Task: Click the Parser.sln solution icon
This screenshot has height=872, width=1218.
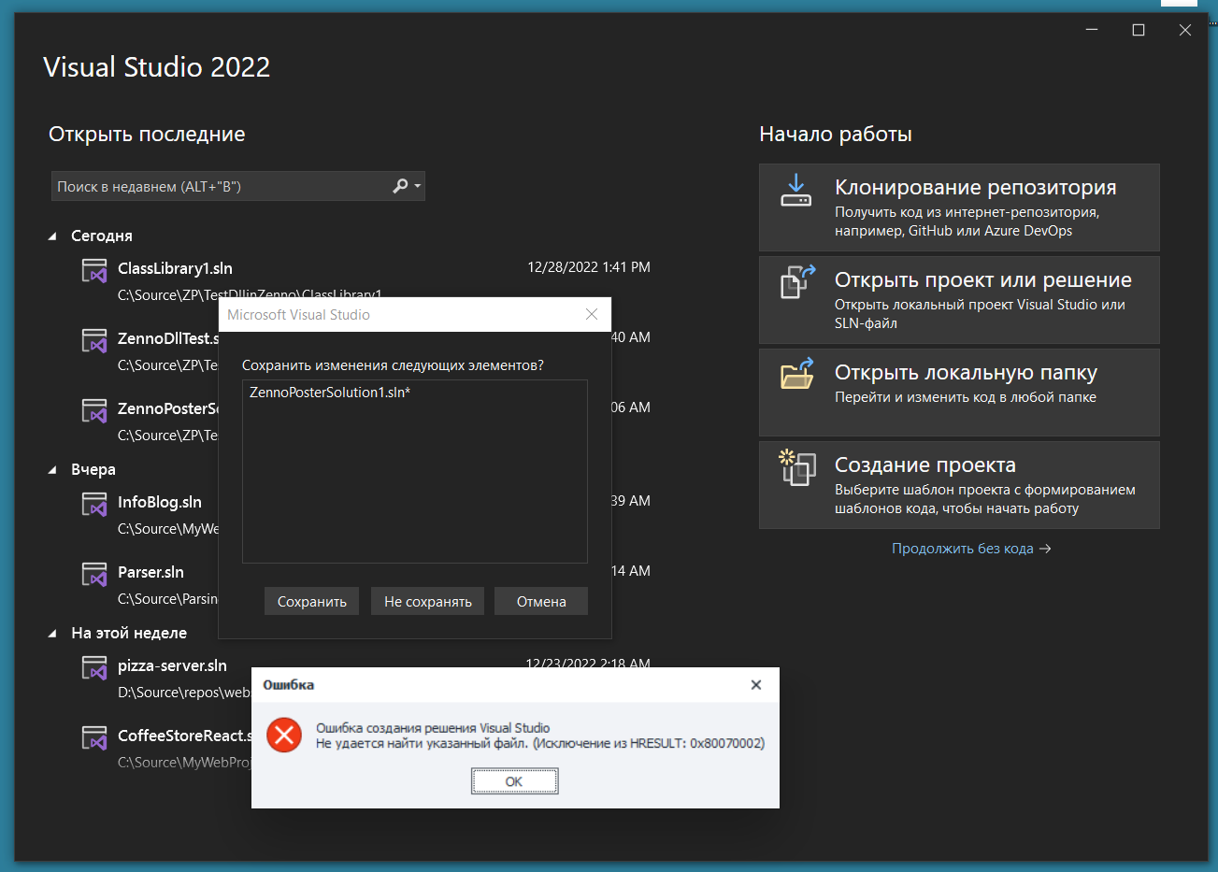Action: tap(94, 574)
